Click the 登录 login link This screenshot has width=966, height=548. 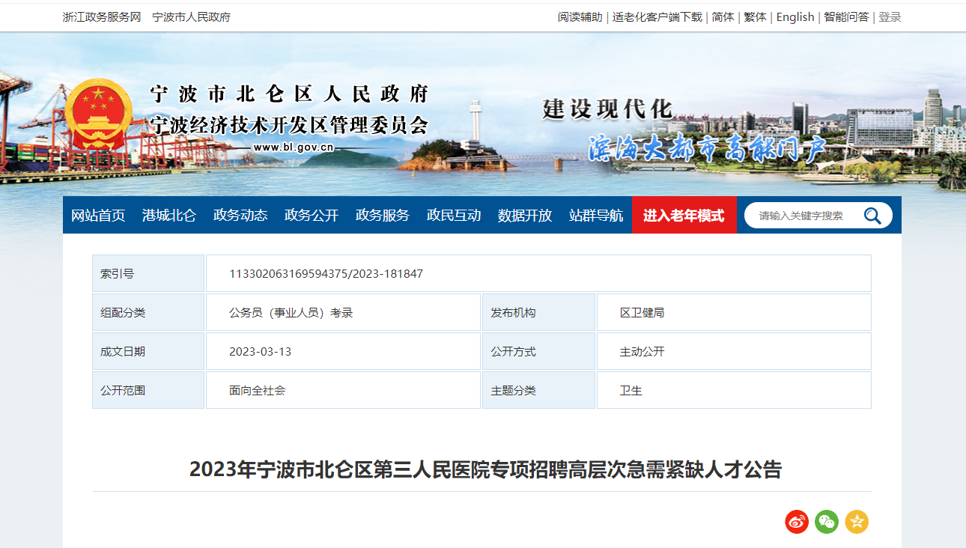click(890, 17)
